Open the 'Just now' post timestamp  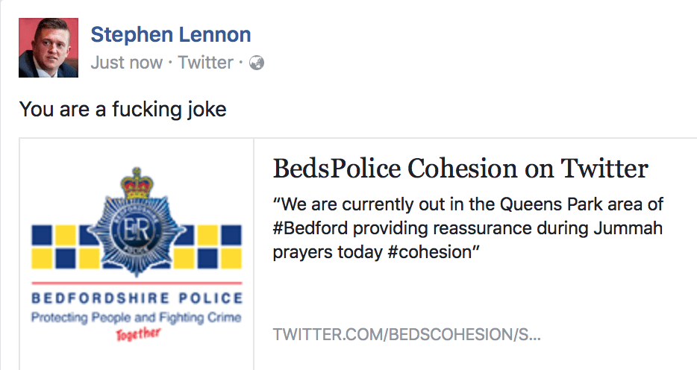click(x=126, y=63)
